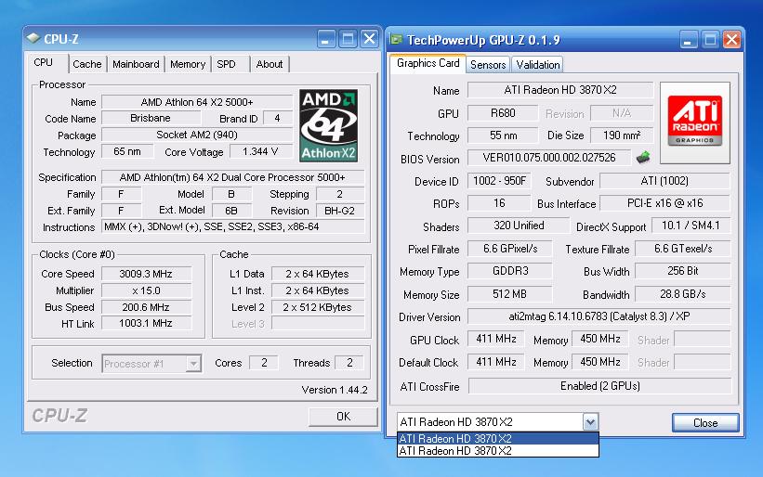Click the Bus Width value 256 Bit

coord(683,271)
